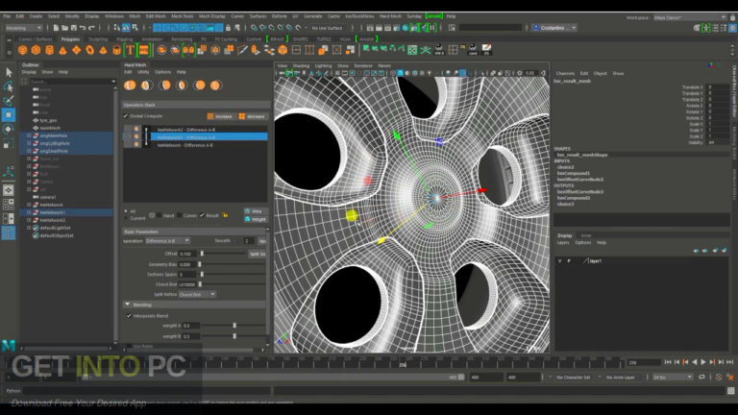Select the Multi-Cut knife shelf icon
This screenshot has height=415, width=738.
click(x=242, y=50)
